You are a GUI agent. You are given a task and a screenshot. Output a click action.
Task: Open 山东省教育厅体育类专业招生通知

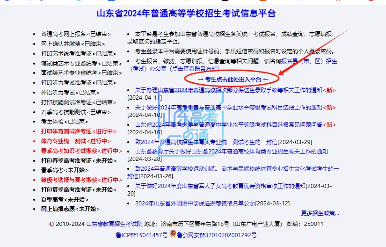coord(231,151)
